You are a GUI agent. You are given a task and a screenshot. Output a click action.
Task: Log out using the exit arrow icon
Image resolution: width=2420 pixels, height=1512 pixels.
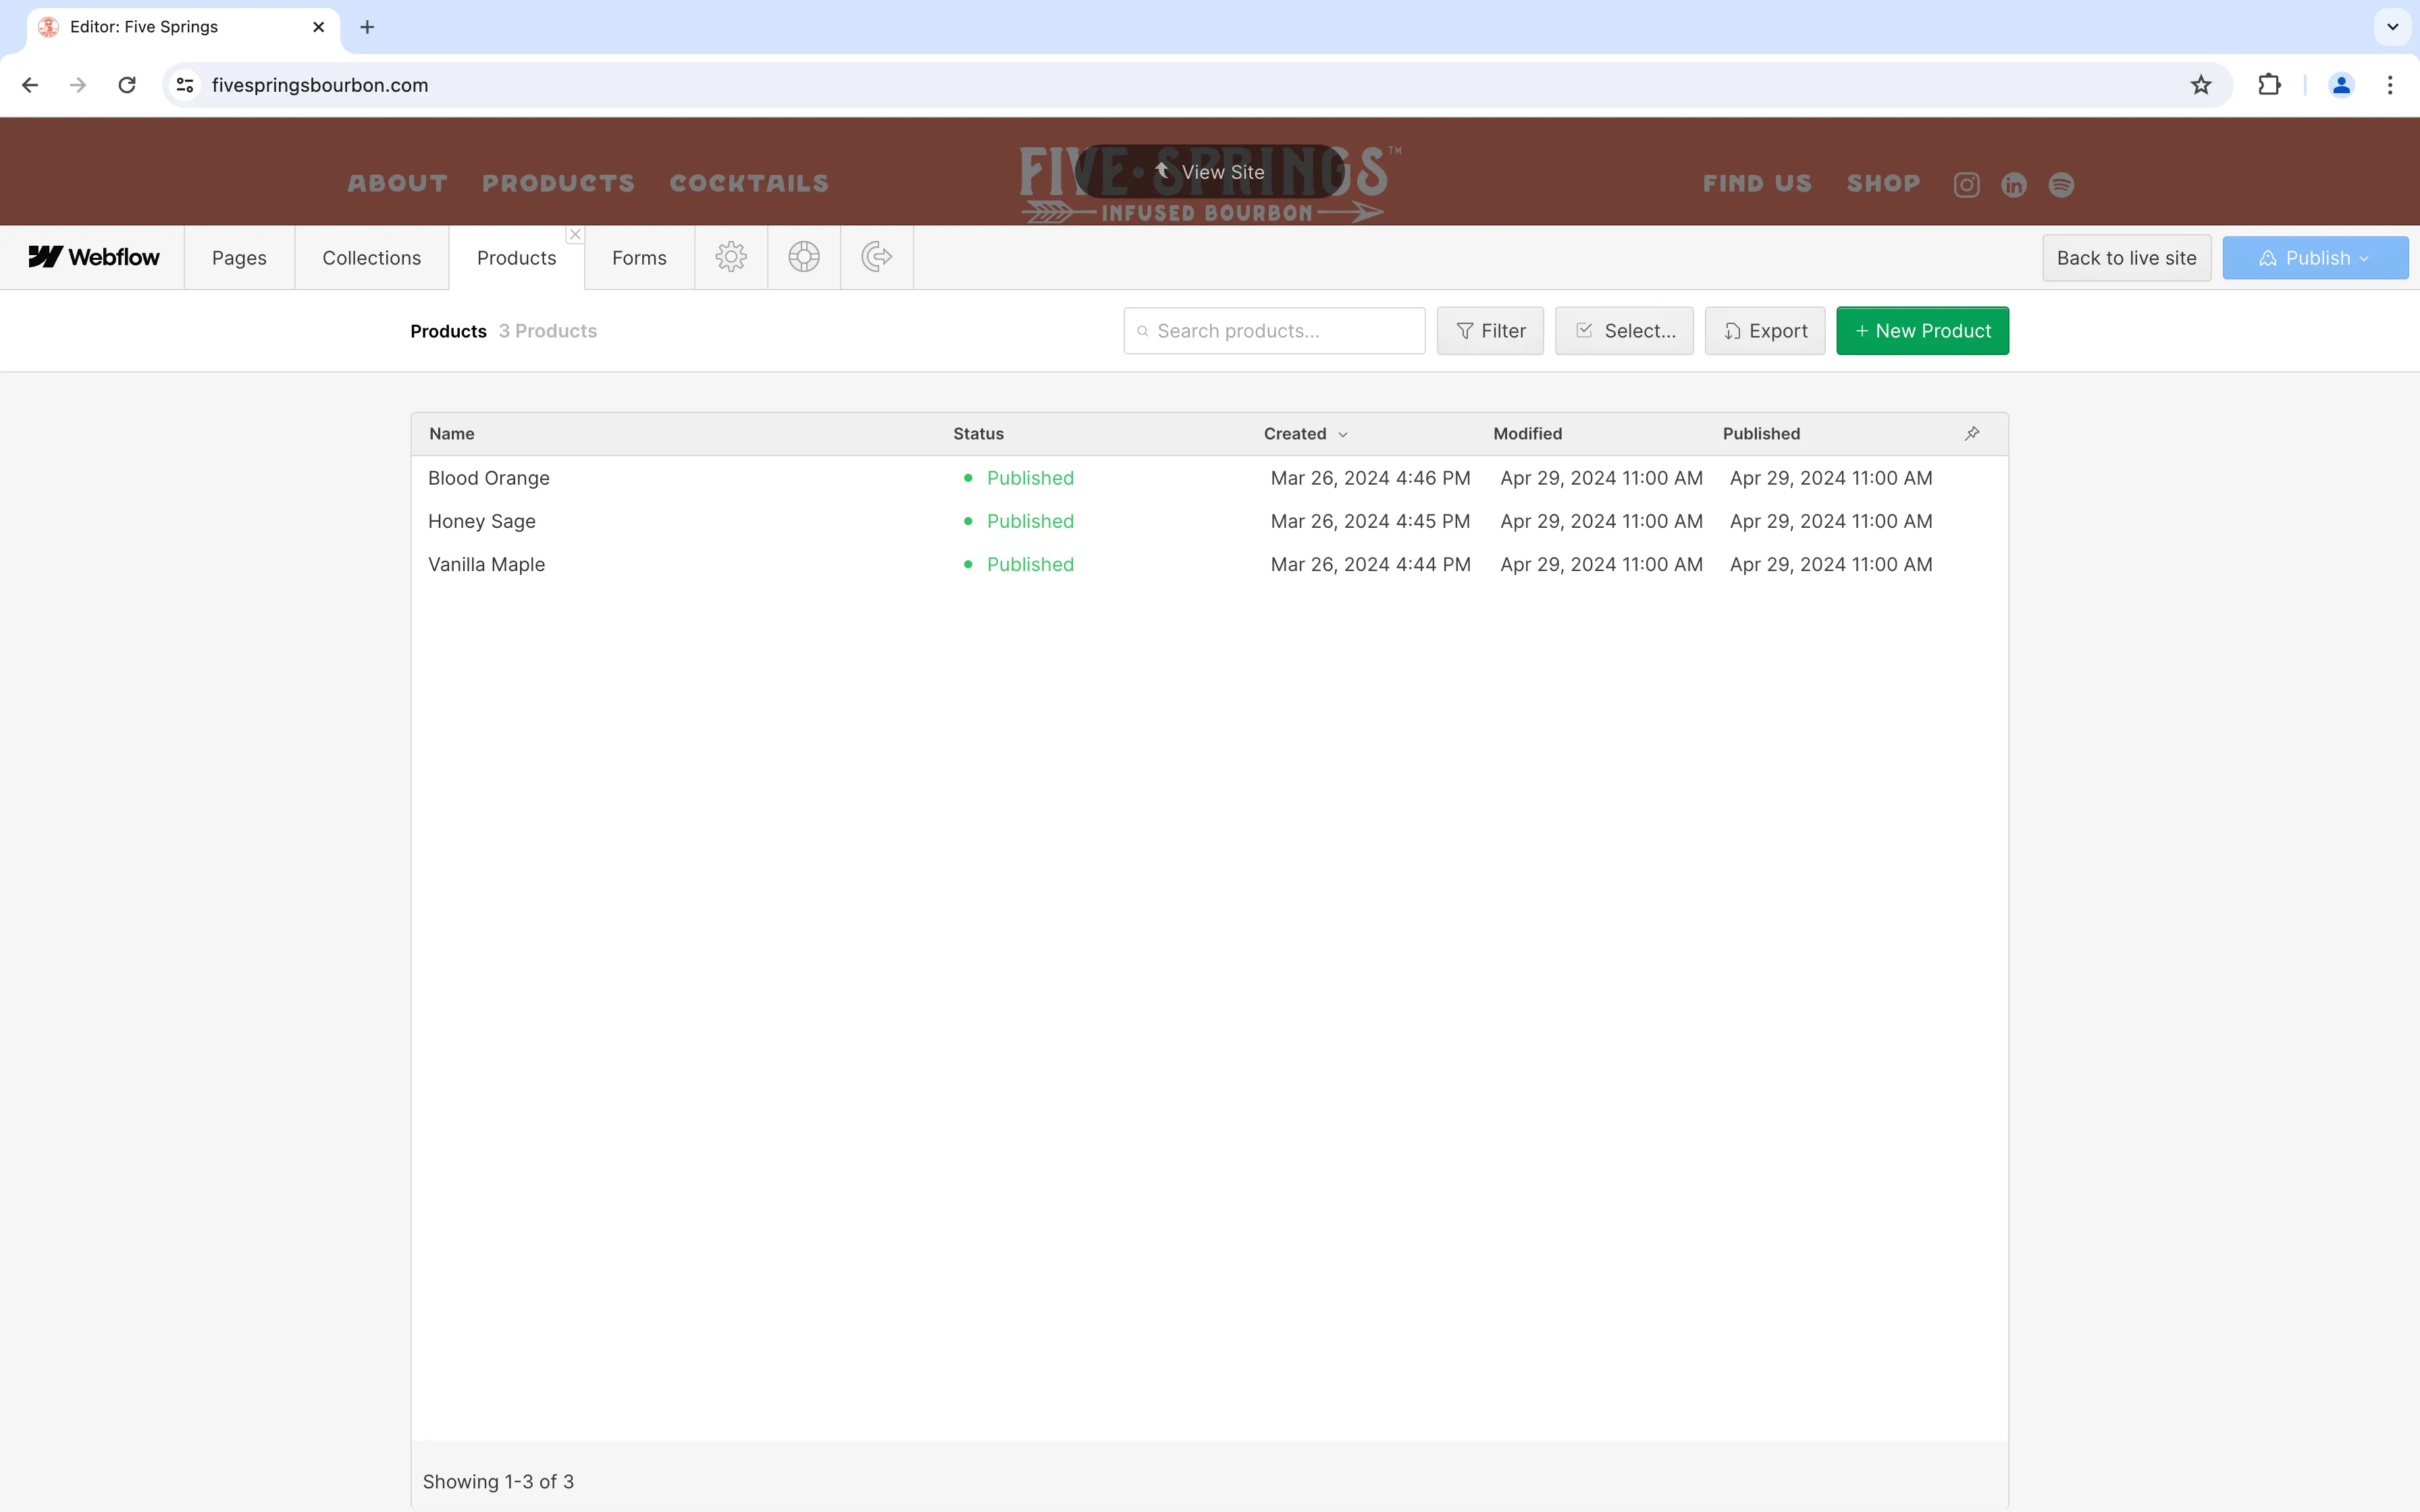(875, 257)
